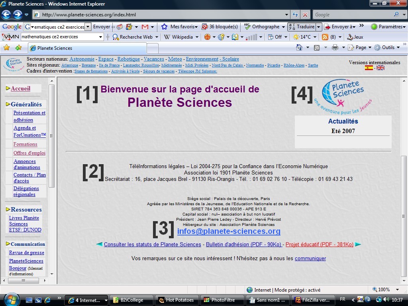The height and width of the screenshot is (306, 408).
Task: Open Présentation et adhésion in the sidebar
Action: [x=29, y=116]
